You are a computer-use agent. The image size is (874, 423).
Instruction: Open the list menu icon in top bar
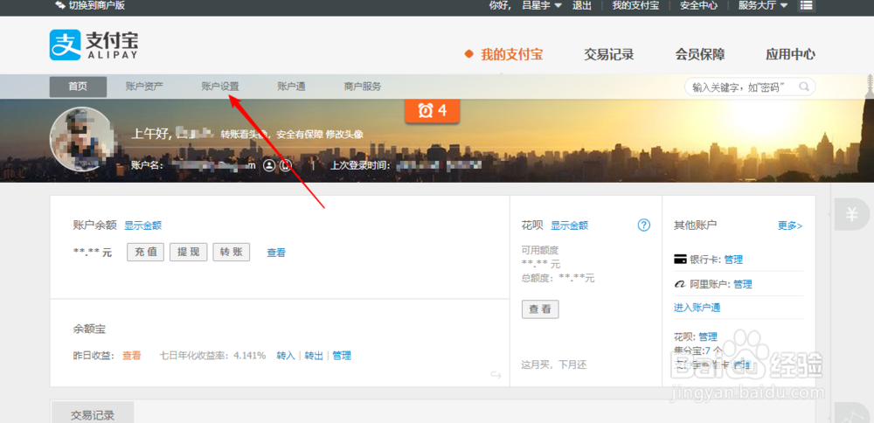[806, 5]
